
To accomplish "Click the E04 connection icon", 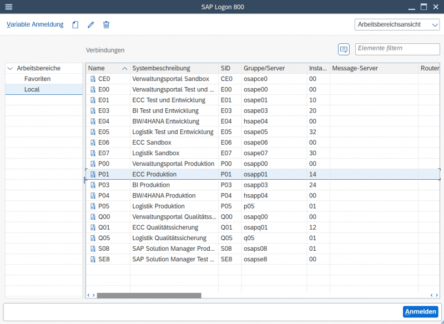I will pos(93,121).
